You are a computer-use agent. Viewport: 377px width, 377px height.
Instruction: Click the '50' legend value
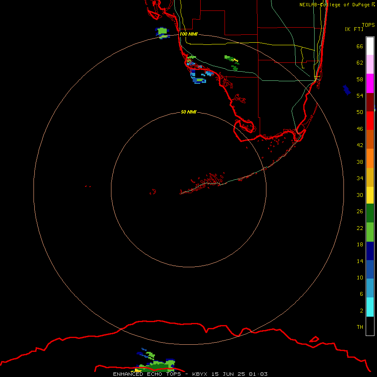(x=360, y=112)
